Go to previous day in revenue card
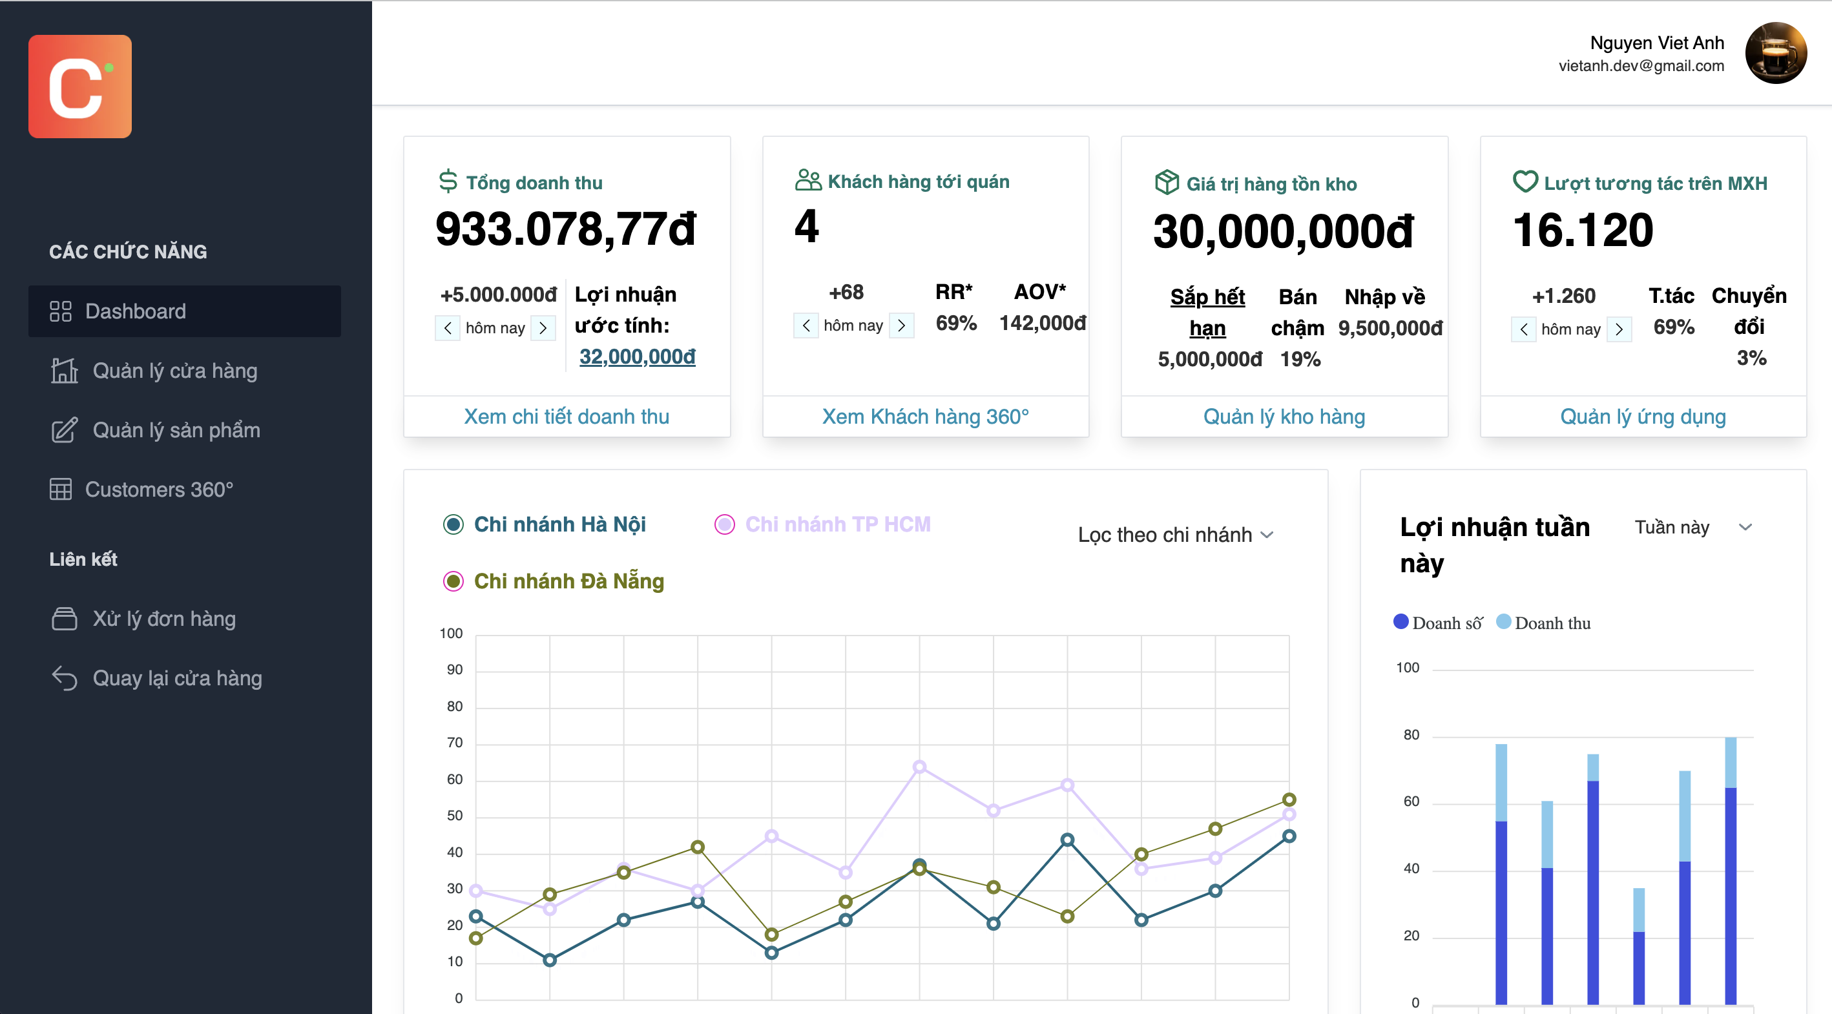Screen dimensions: 1832x1014 pos(447,328)
